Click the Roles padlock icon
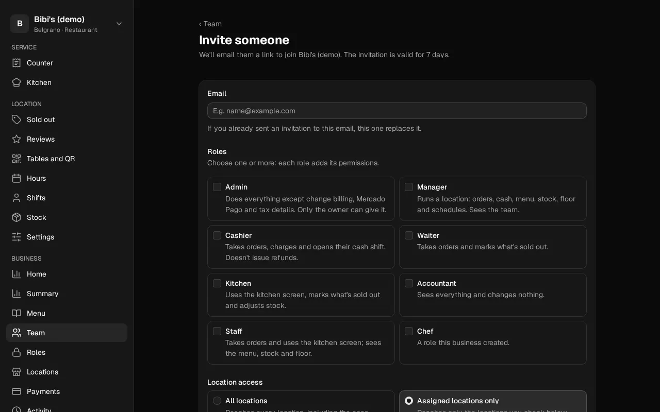The height and width of the screenshot is (412, 660). 16,352
